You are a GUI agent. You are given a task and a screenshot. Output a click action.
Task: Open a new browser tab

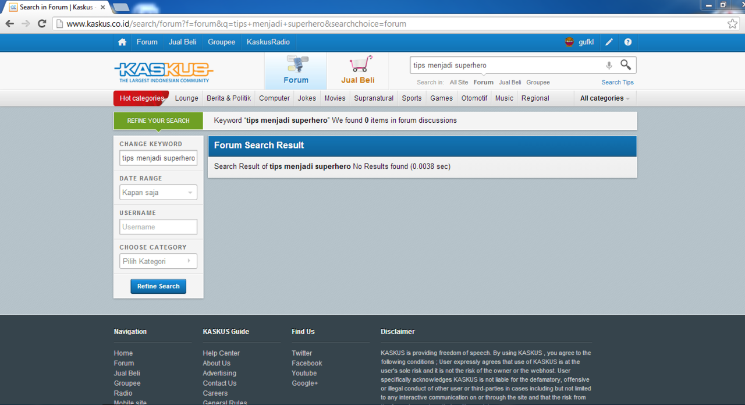tap(121, 7)
